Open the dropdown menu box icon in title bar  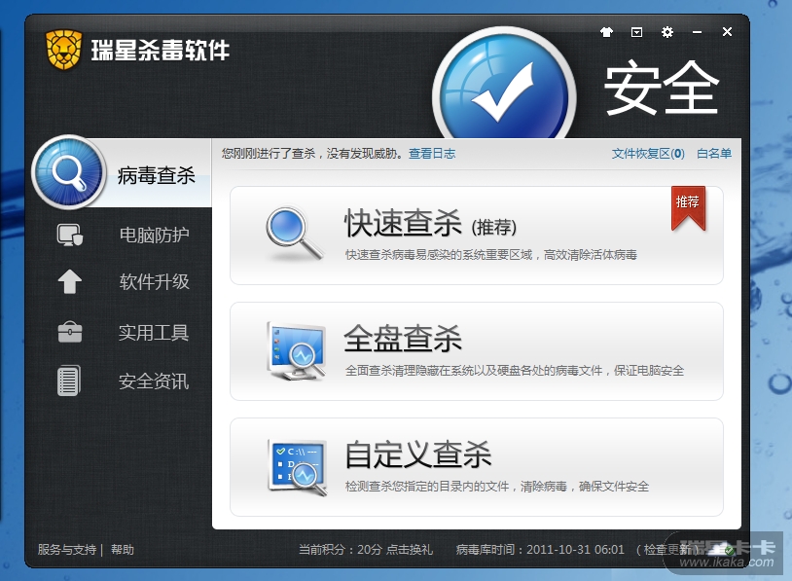637,32
